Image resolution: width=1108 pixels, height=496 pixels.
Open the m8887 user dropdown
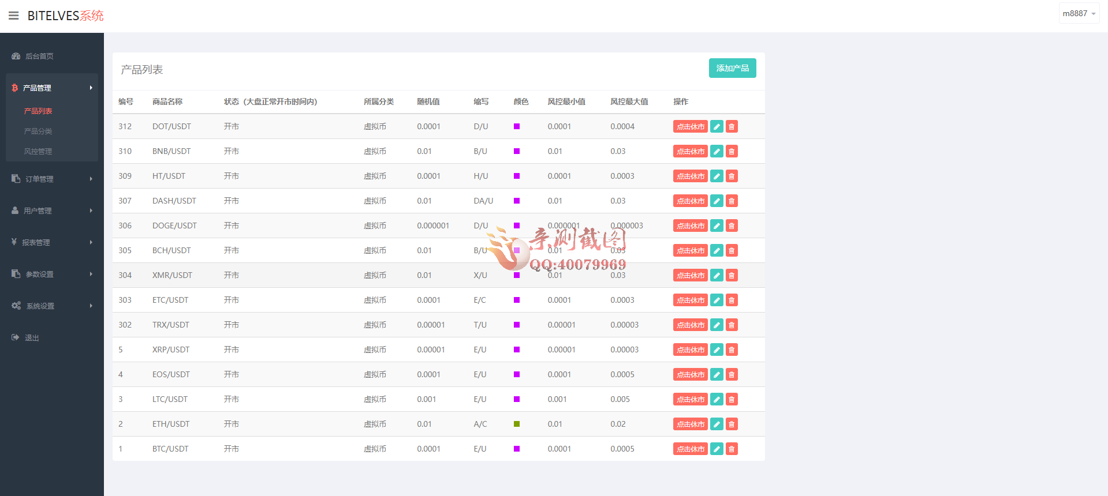tap(1079, 14)
